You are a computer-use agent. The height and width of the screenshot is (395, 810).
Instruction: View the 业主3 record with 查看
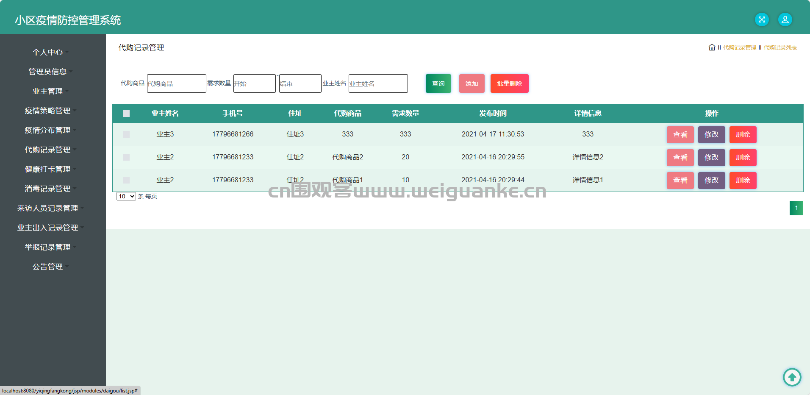tap(680, 135)
